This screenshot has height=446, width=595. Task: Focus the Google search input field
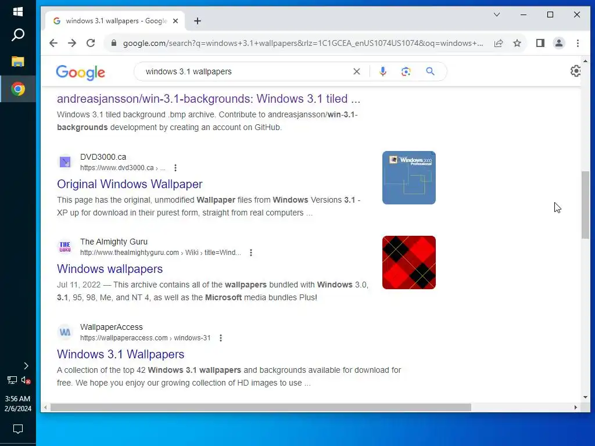tap(245, 71)
